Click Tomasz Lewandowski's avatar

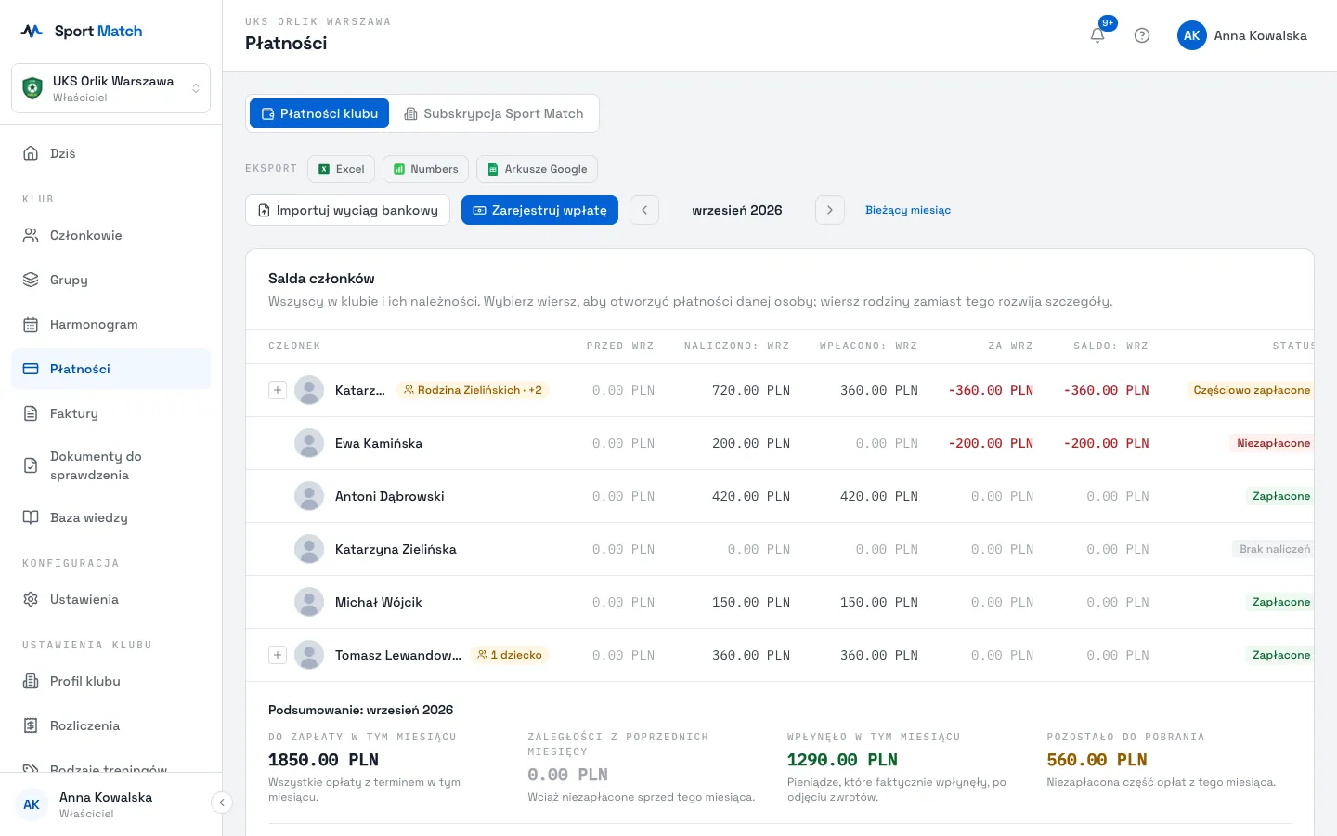309,655
